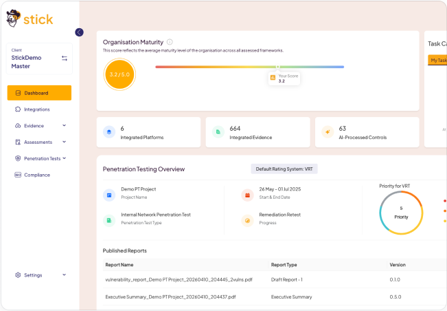This screenshot has height=311, width=447.
Task: Click the Start & End Date calendar icon
Action: point(247,195)
